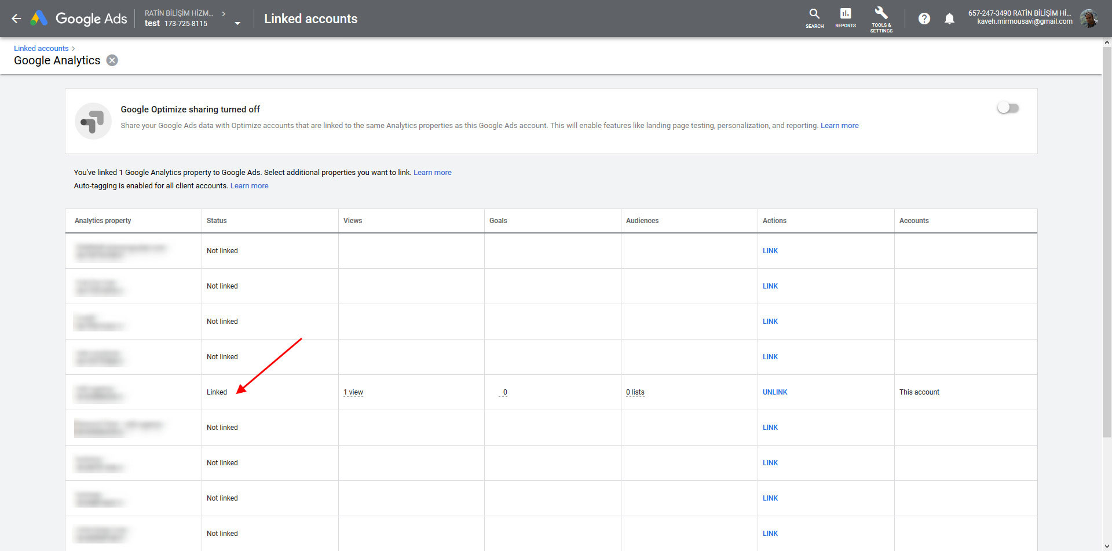This screenshot has height=551, width=1112.
Task: Open the Reports menu icon
Action: click(x=845, y=18)
